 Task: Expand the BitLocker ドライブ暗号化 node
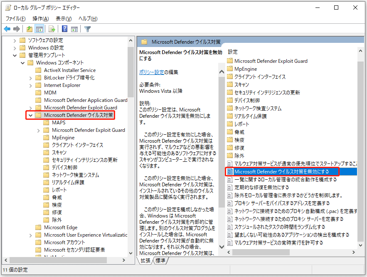click(x=30, y=78)
